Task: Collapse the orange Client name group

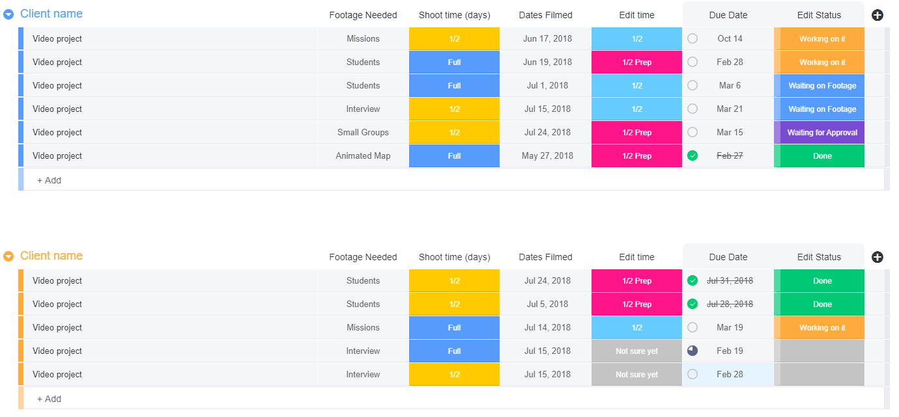Action: point(8,256)
